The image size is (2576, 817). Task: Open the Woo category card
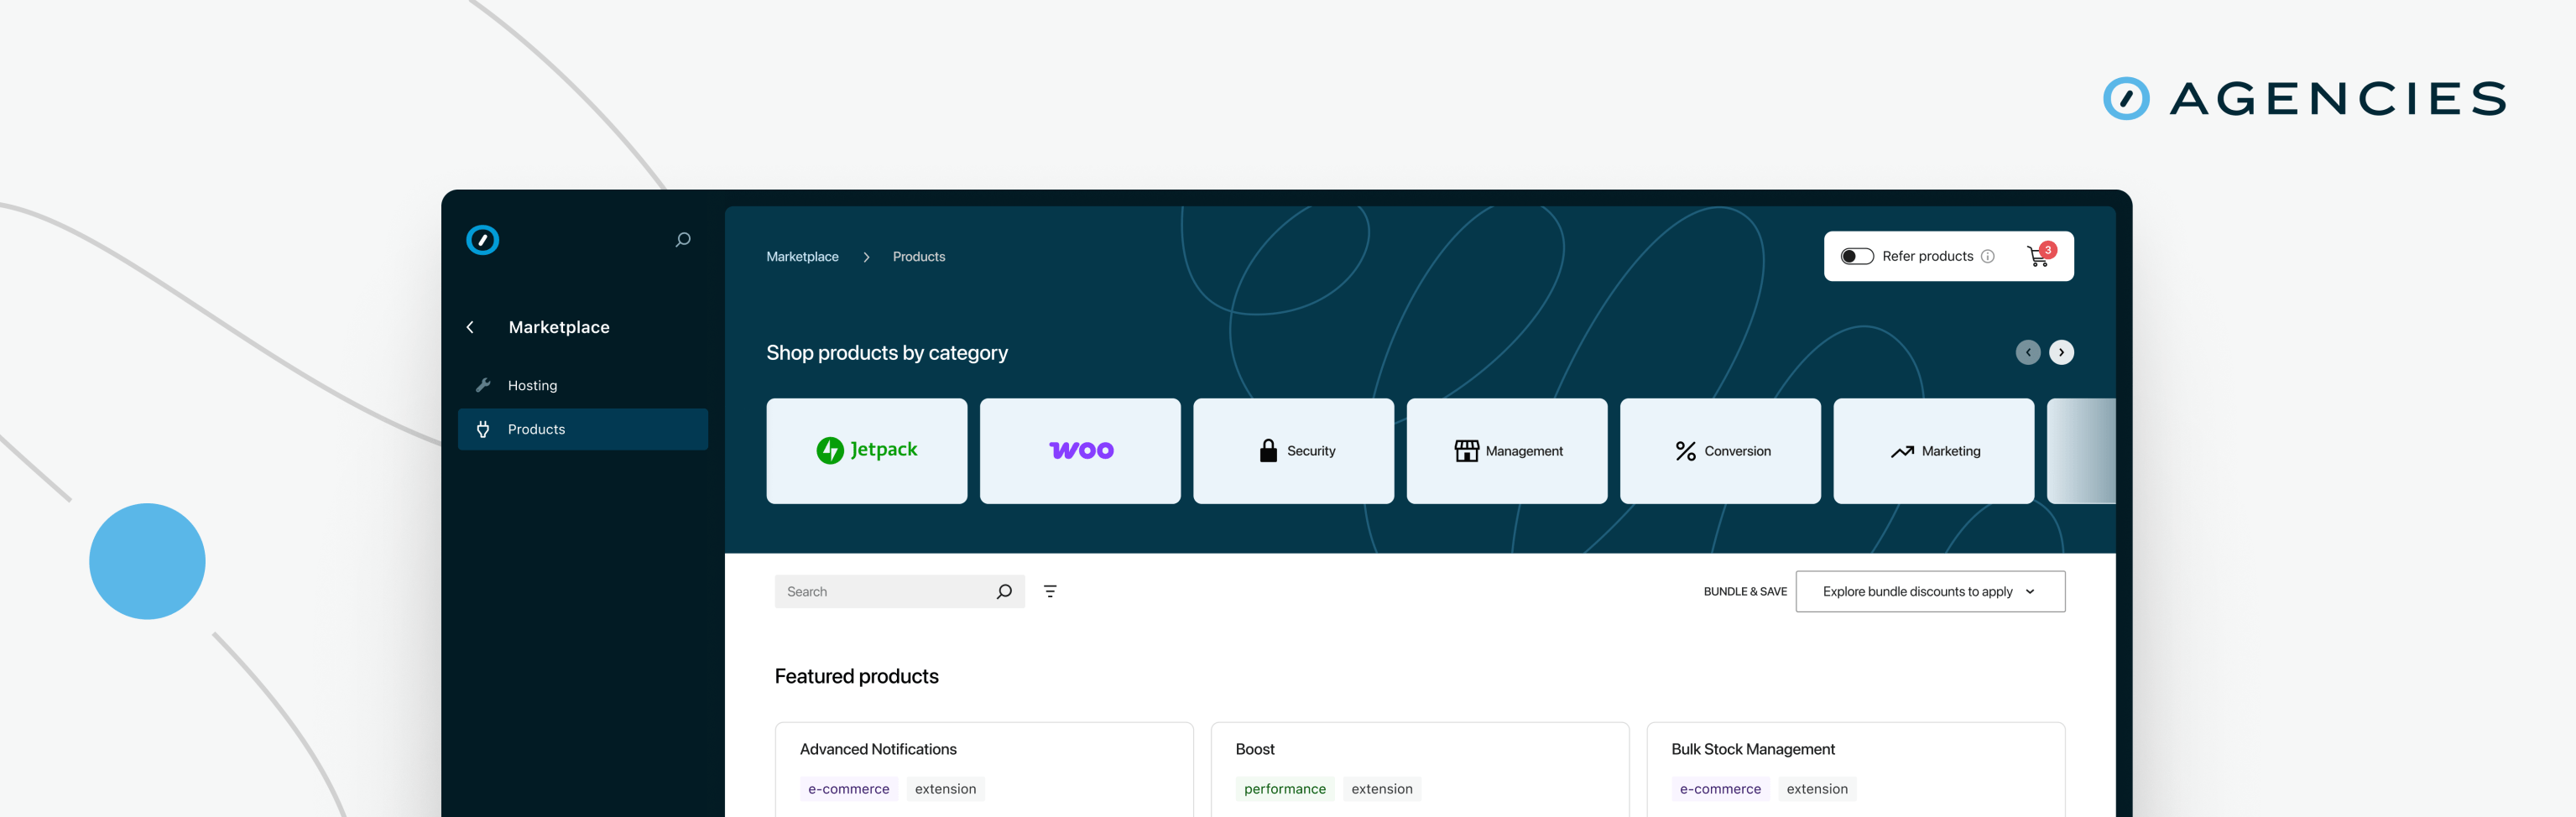point(1080,450)
